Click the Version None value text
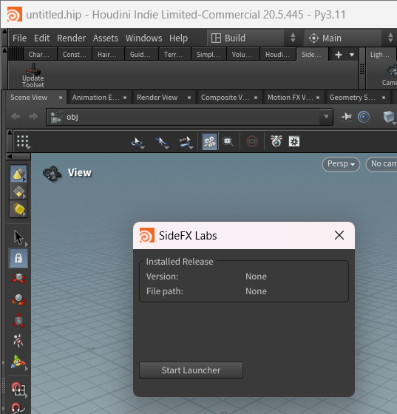397x414 pixels. coord(256,276)
